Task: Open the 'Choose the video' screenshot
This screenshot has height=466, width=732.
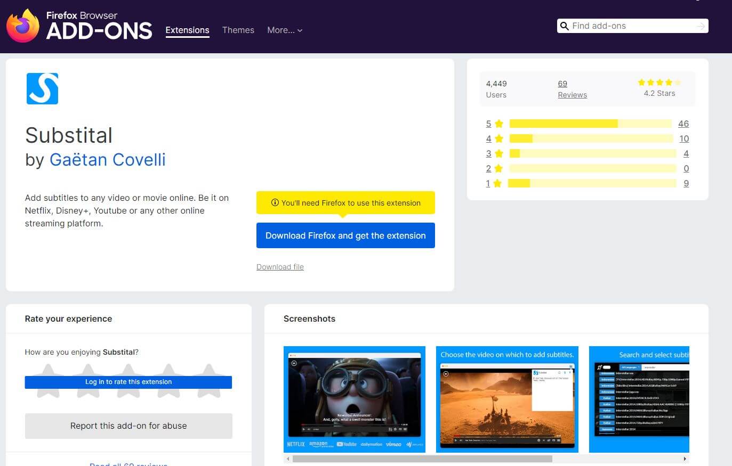Action: click(x=507, y=399)
